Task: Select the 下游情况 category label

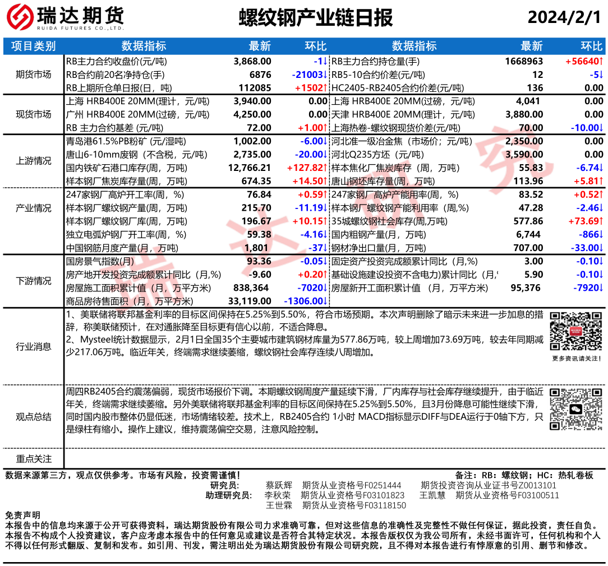Action: click(34, 281)
